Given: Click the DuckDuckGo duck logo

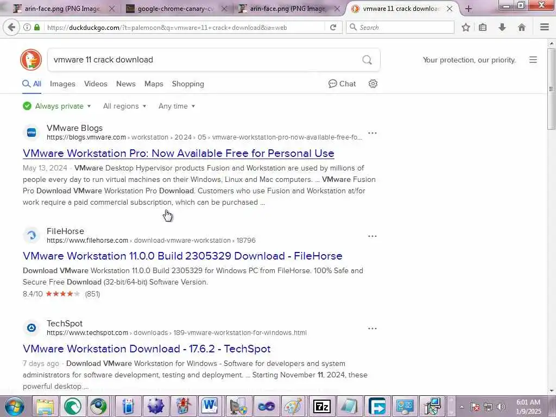Looking at the screenshot, I should click(x=31, y=60).
